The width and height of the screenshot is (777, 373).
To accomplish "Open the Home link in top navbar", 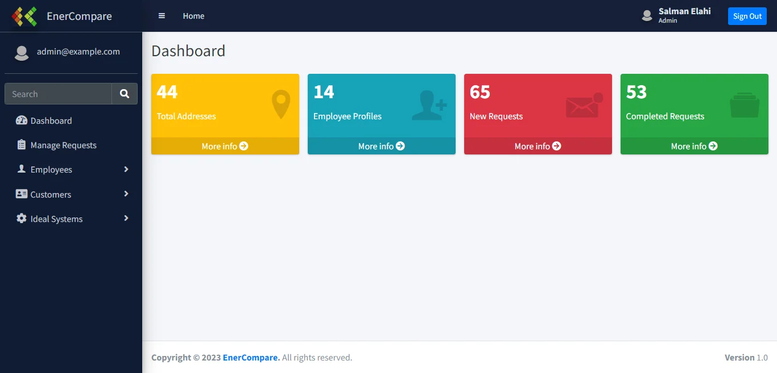I will pyautogui.click(x=193, y=16).
